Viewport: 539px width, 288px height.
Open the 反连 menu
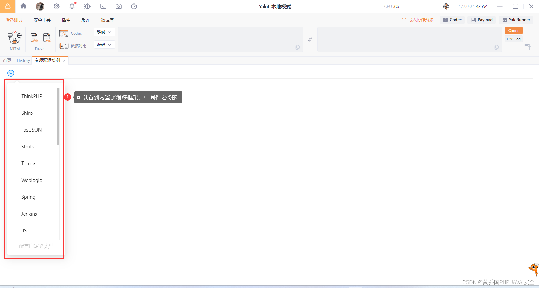pos(86,20)
